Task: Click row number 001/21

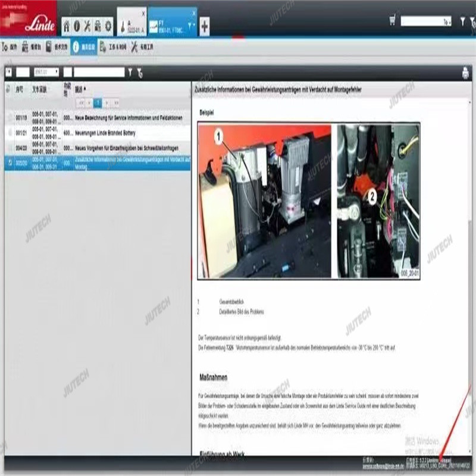Action: (x=21, y=133)
